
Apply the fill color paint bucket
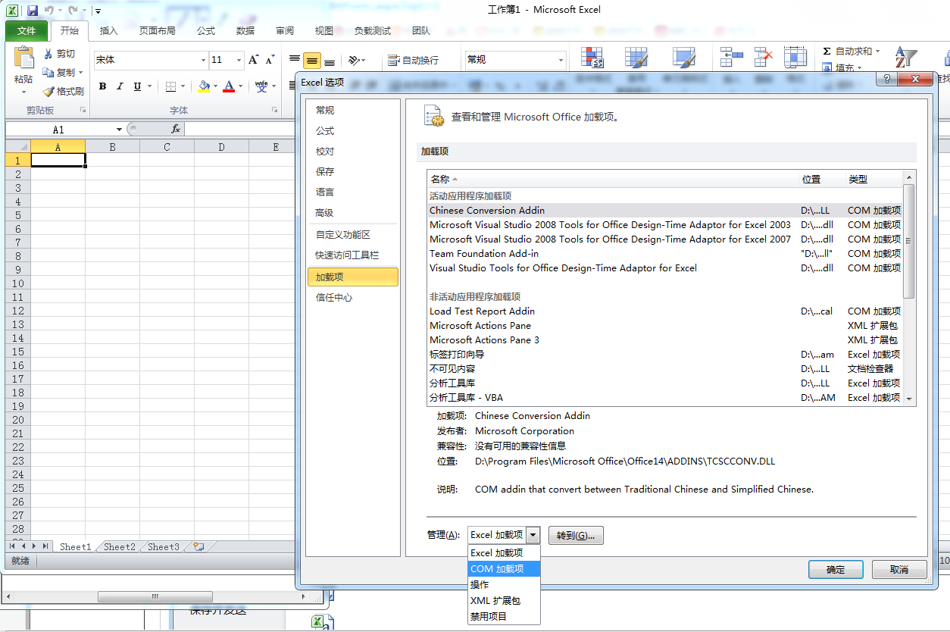click(203, 86)
